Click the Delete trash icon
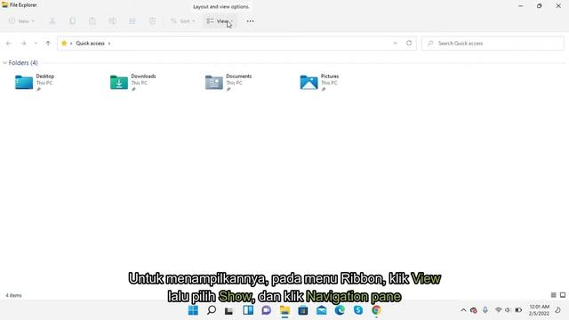569x320 pixels. (x=152, y=21)
